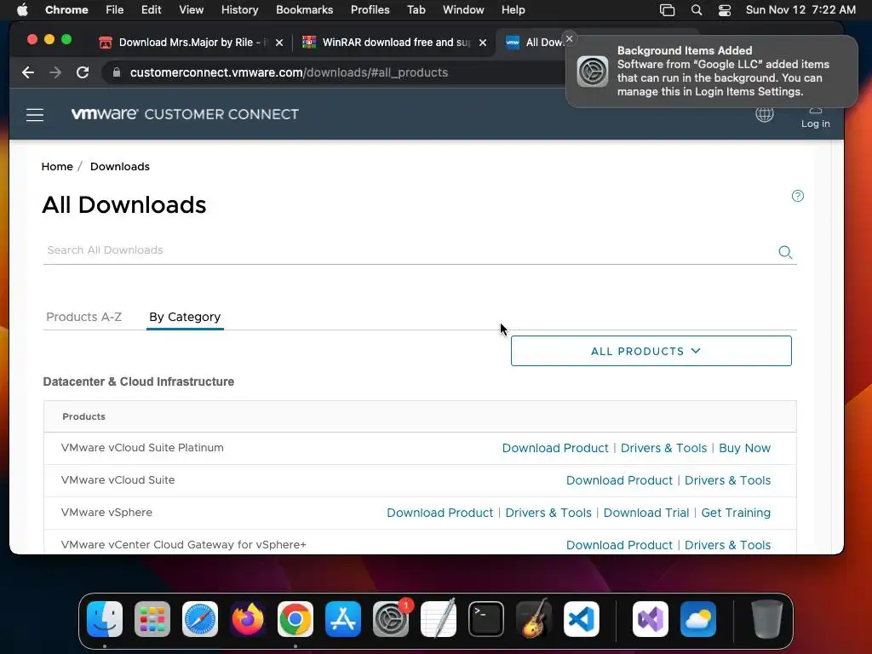The width and height of the screenshot is (872, 654).
Task: Open Drivers & Tools for vCenter Cloud Gateway
Action: (727, 545)
